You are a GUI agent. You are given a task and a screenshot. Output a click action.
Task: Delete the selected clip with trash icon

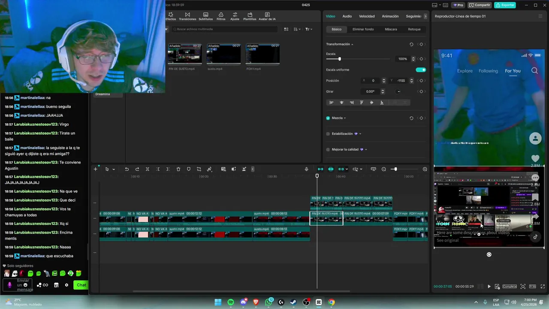(x=178, y=169)
